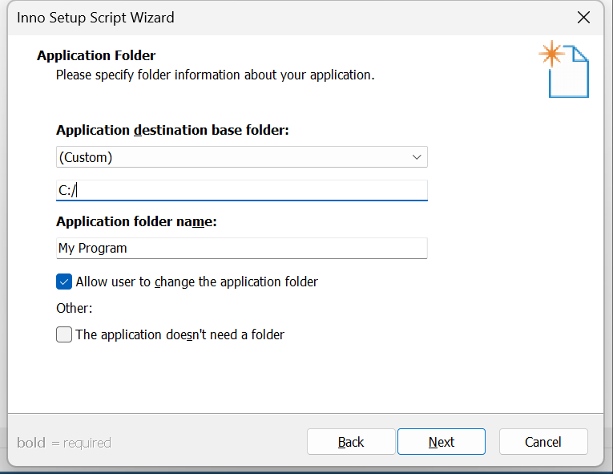Click the doesn't need a folder label text
Viewport: 613px width, 474px height.
[179, 335]
